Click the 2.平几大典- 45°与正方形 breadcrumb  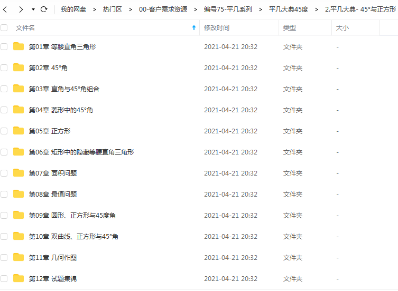[x=360, y=9]
